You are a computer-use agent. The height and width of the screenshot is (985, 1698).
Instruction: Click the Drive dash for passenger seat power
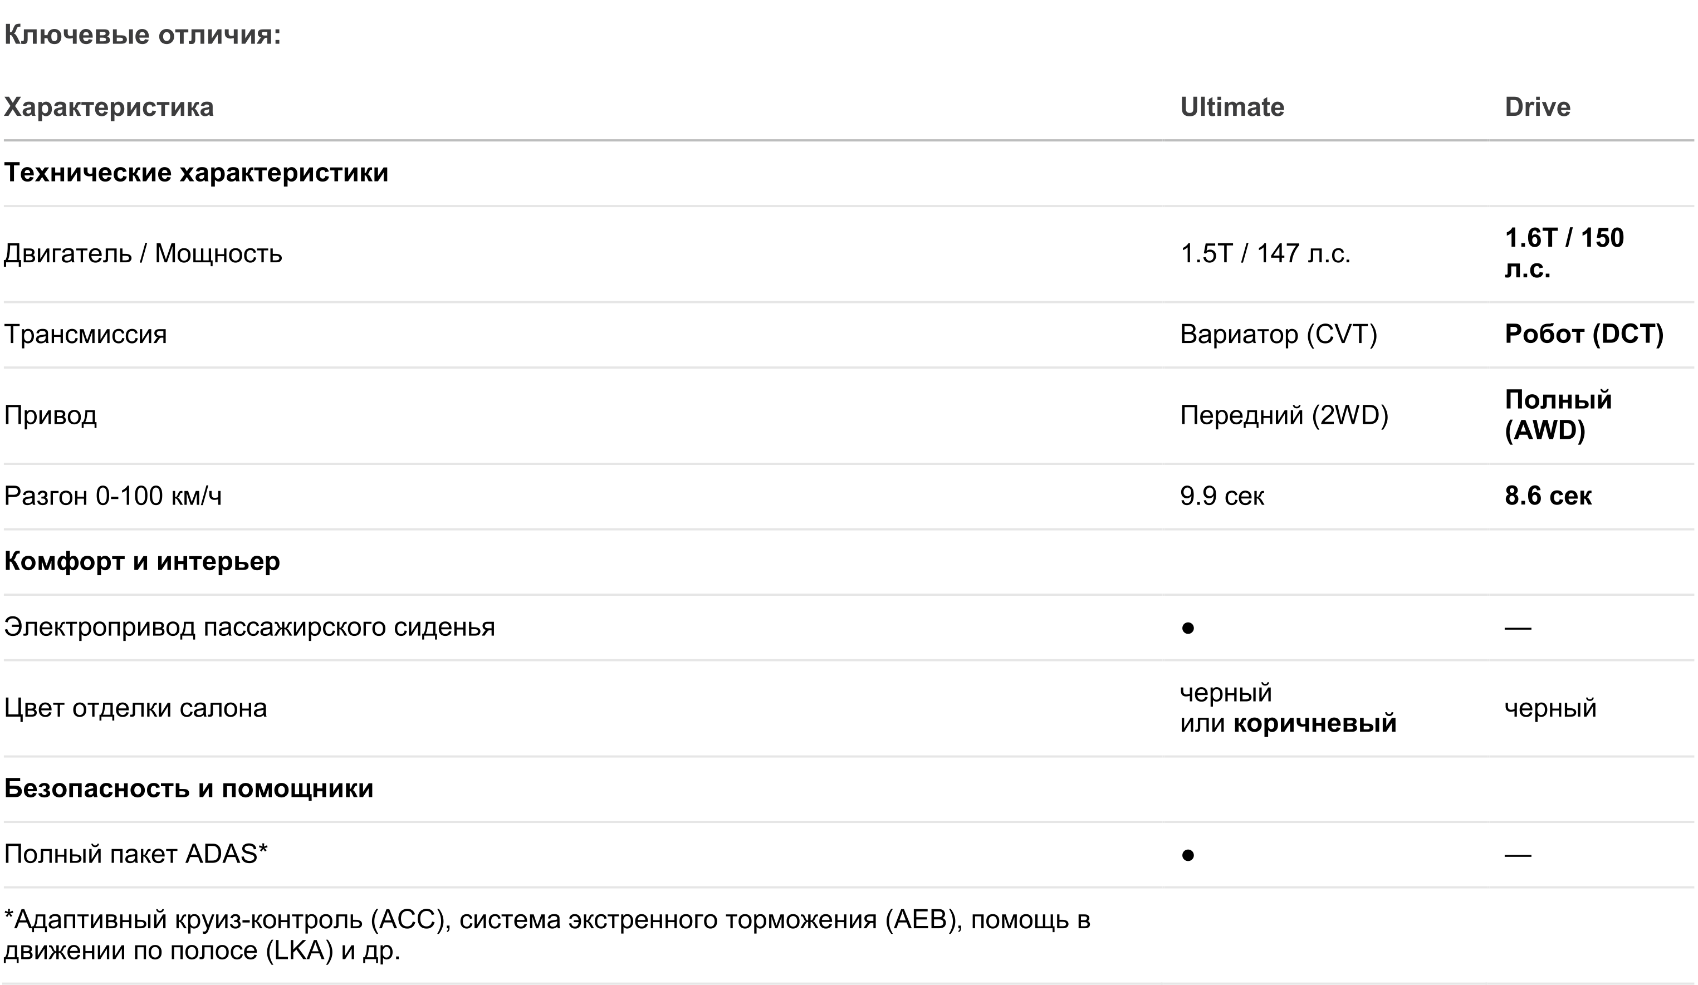pyautogui.click(x=1518, y=628)
